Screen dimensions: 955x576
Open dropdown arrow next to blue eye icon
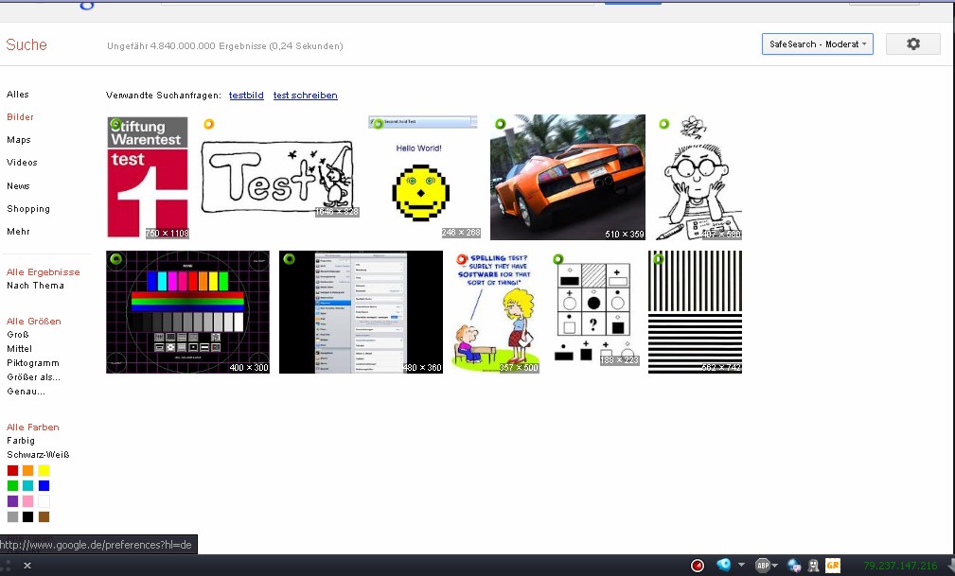(x=741, y=566)
